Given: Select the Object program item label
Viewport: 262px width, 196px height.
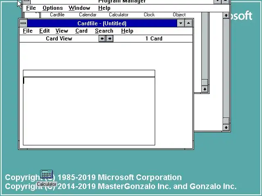Looking at the screenshot, I should click(x=179, y=15).
